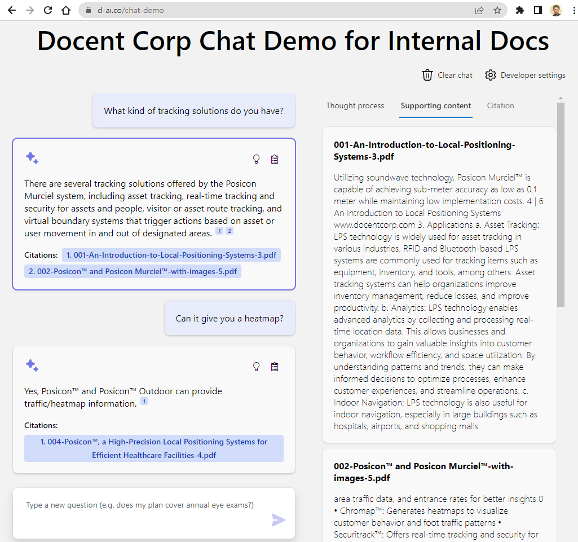Open citation 001-An-Introduction-to-Local-Positioning-Systems-3.pdf
The height and width of the screenshot is (542, 578).
click(x=171, y=255)
